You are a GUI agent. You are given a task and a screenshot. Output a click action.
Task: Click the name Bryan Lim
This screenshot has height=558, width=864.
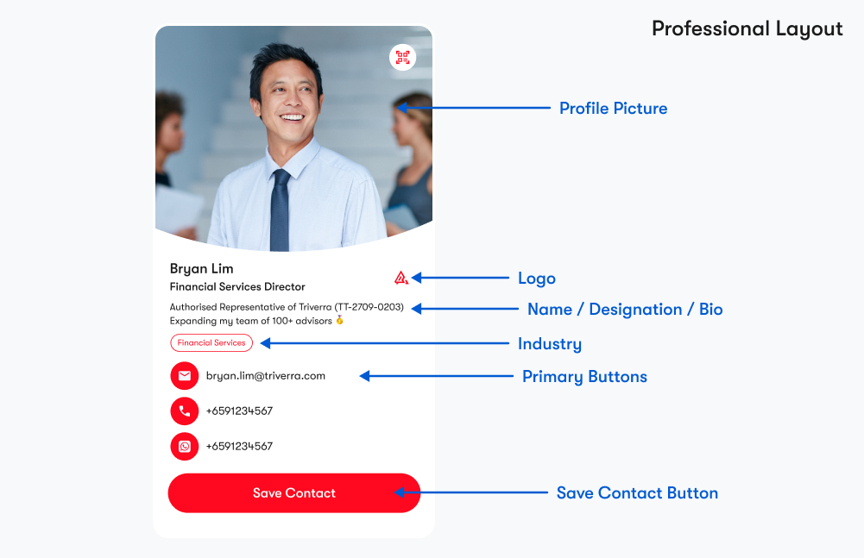coord(201,269)
